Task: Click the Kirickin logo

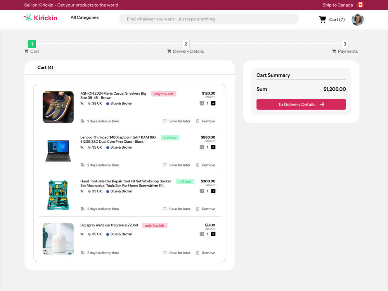Action: point(41,18)
